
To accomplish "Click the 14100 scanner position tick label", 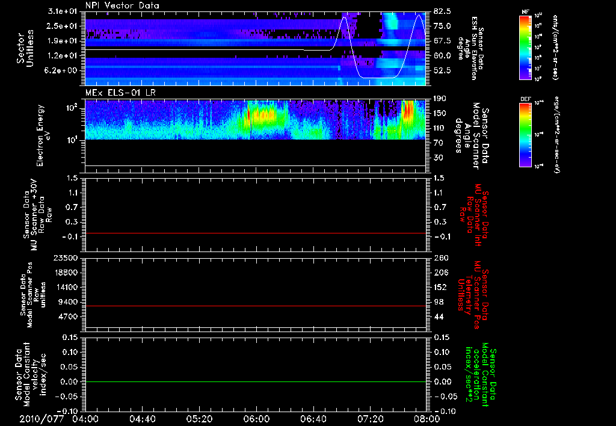I will 66,288.
